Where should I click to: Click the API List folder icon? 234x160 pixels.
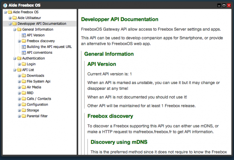19,70
